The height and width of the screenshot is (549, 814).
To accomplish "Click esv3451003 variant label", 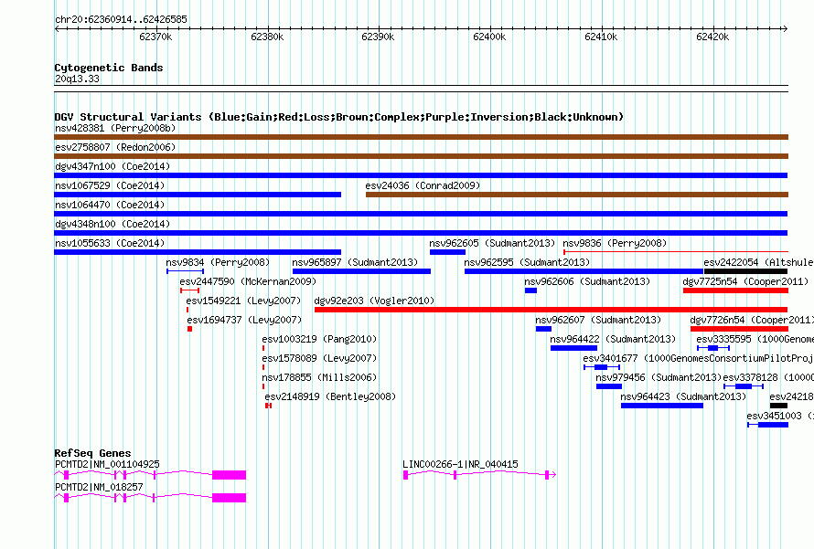I will click(x=780, y=416).
